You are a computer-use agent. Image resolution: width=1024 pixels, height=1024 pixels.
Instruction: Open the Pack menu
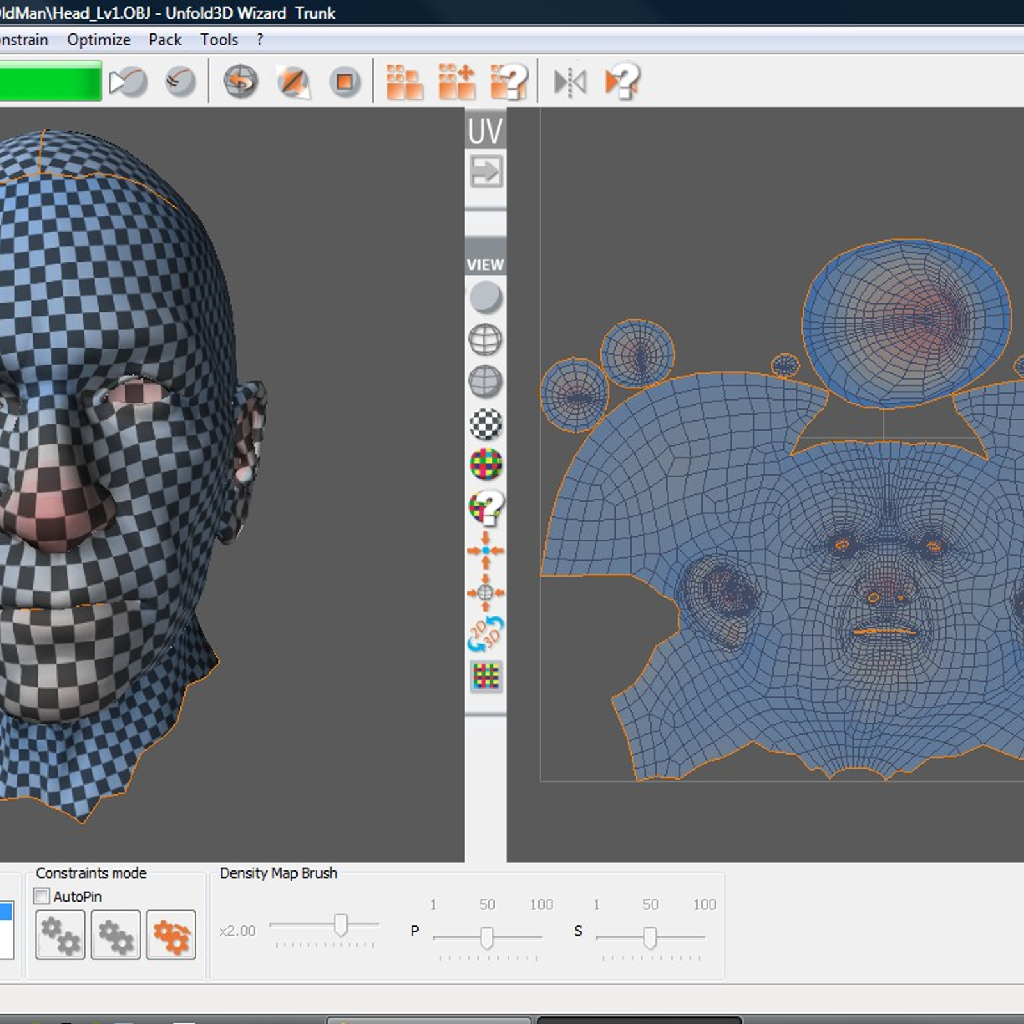coord(165,40)
